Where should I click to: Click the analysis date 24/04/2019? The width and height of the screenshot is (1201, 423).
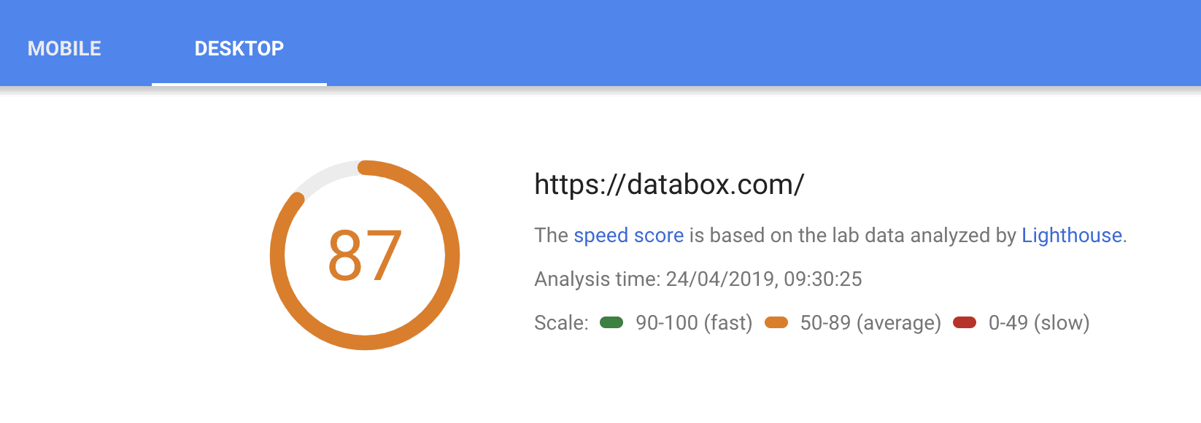pos(719,279)
